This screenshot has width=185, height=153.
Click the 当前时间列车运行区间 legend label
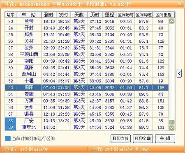33,139
